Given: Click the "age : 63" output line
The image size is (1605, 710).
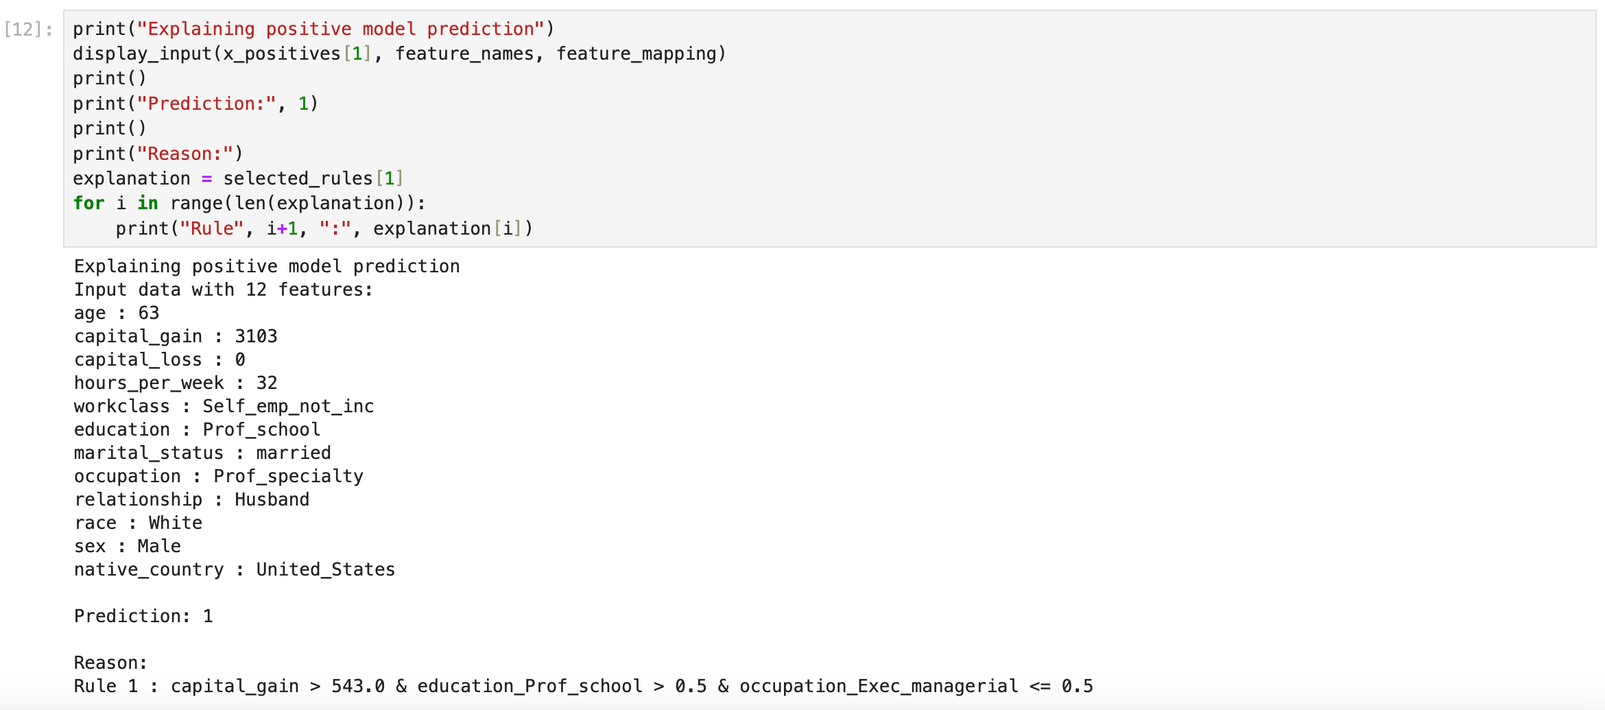Looking at the screenshot, I should tap(117, 313).
